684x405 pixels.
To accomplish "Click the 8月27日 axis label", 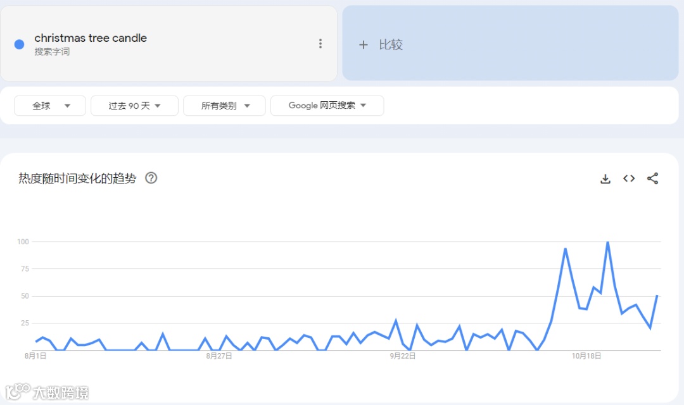I will (x=219, y=356).
